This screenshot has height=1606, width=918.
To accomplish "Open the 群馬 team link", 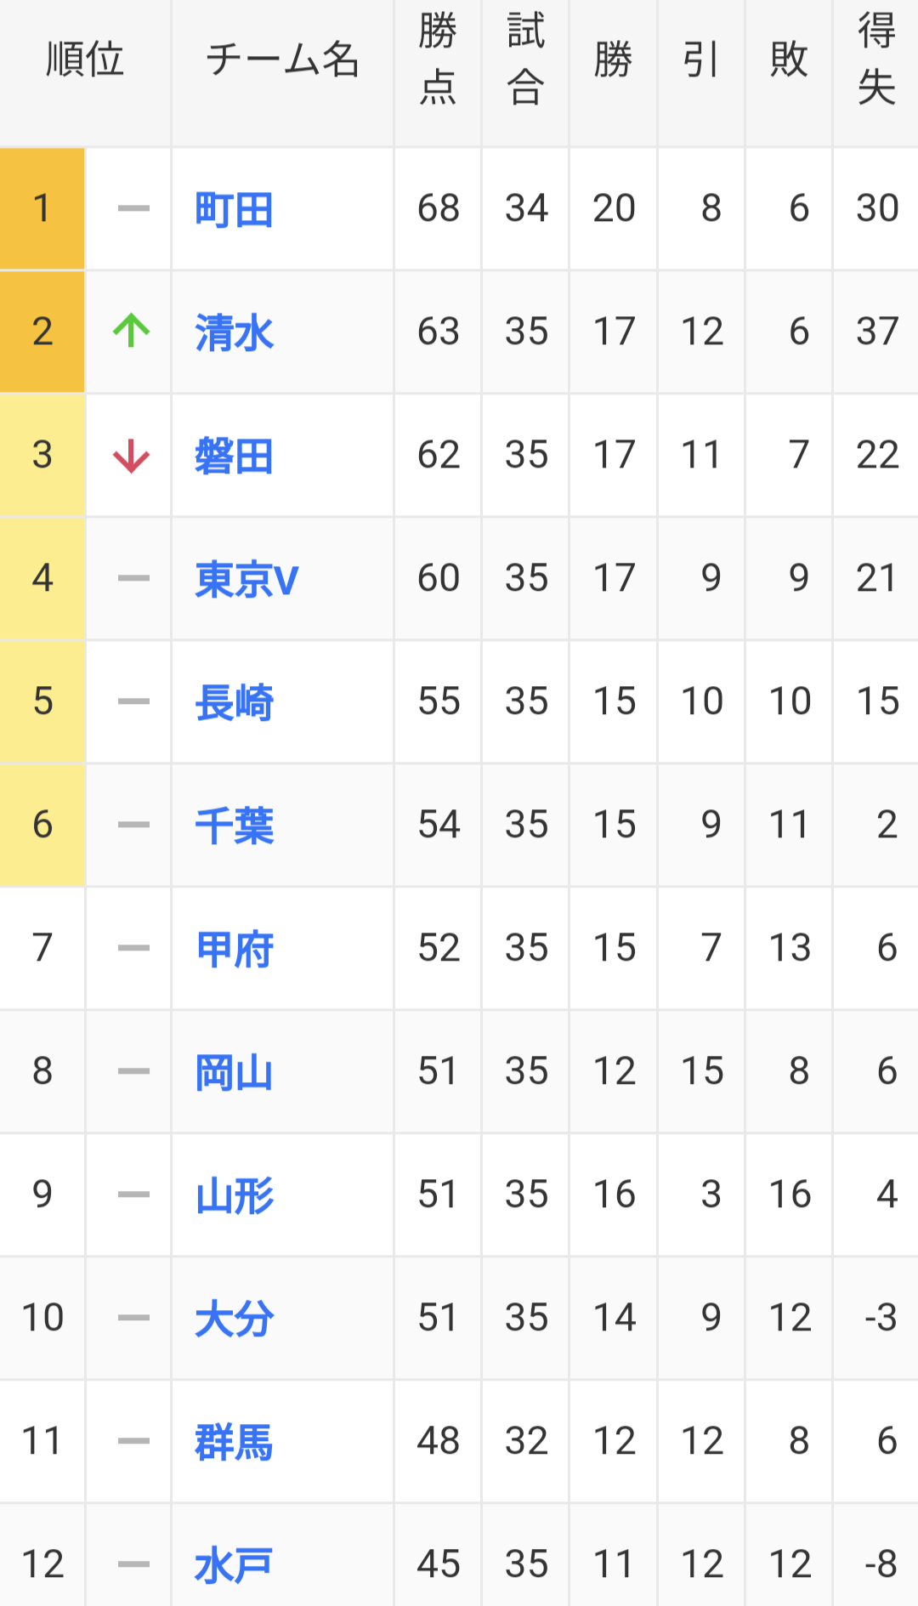I will [x=234, y=1442].
